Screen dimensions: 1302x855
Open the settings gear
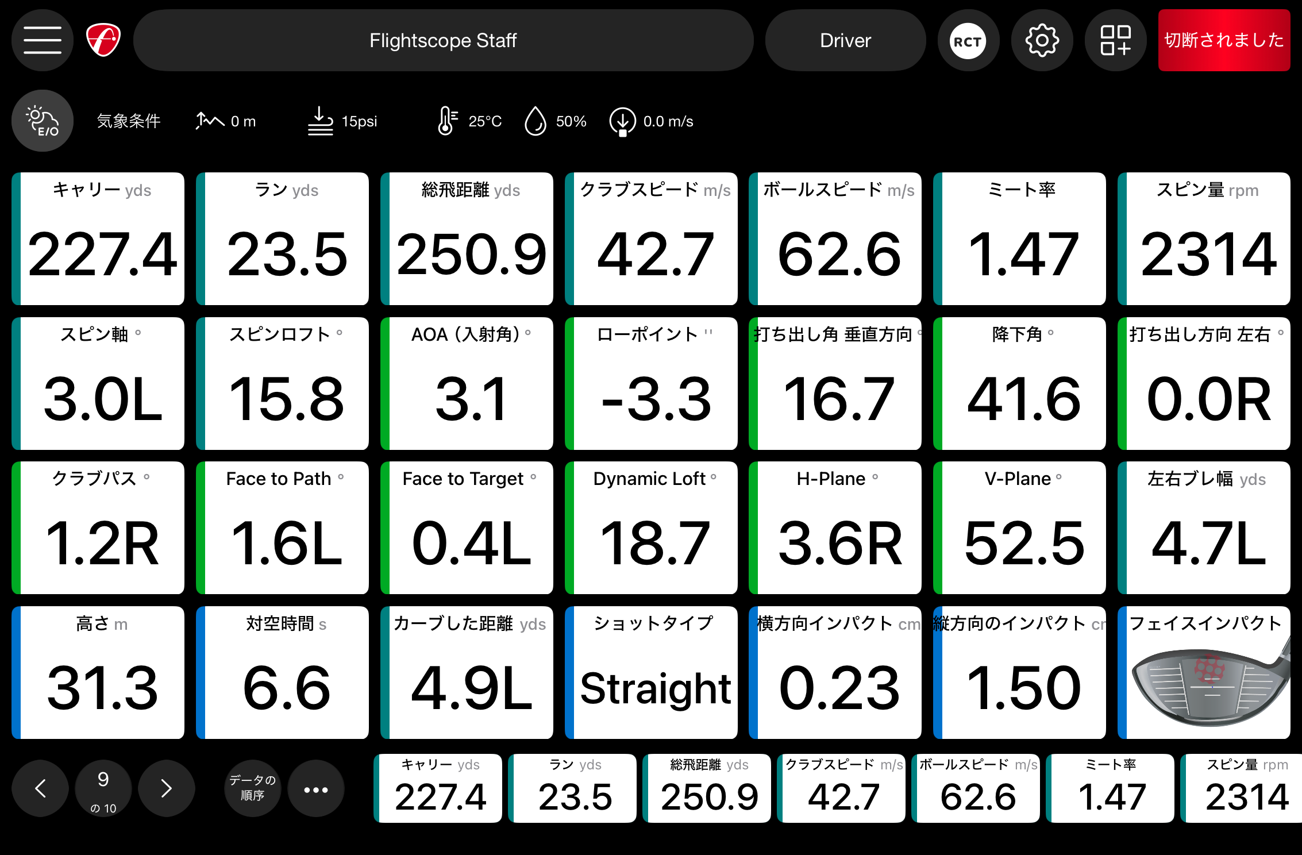1042,41
